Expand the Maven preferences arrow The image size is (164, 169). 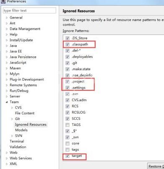[x=7, y=68]
